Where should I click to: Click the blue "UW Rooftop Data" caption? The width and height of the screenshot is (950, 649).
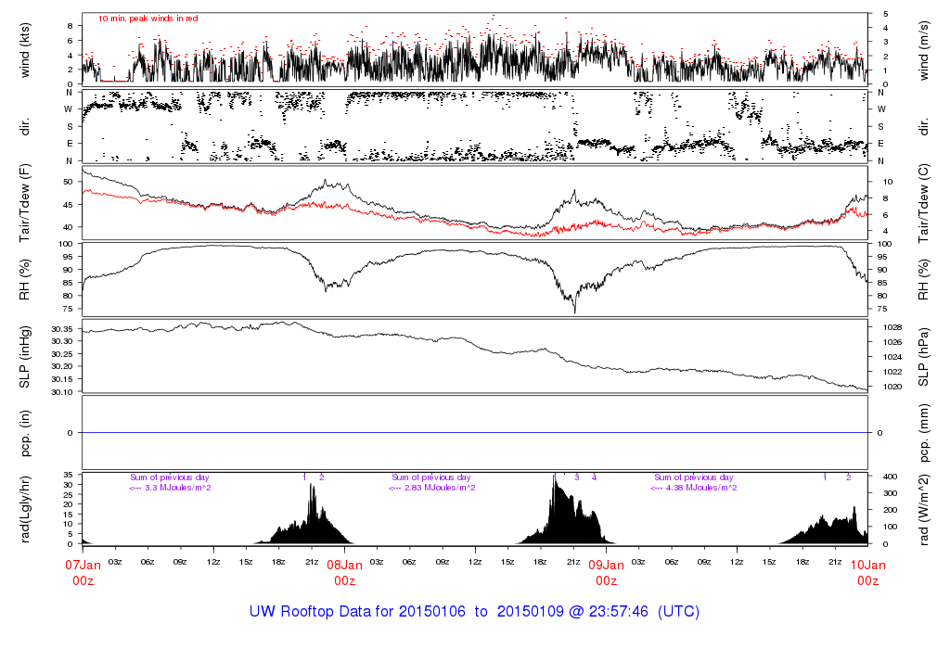[474, 612]
